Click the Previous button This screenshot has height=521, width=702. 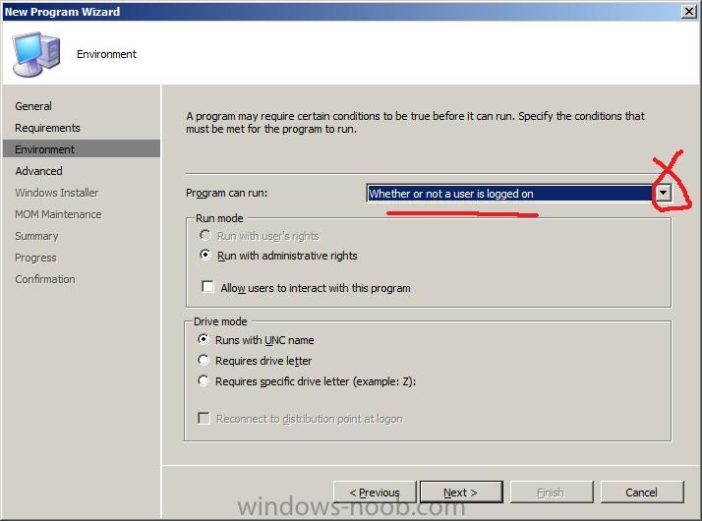coord(375,492)
